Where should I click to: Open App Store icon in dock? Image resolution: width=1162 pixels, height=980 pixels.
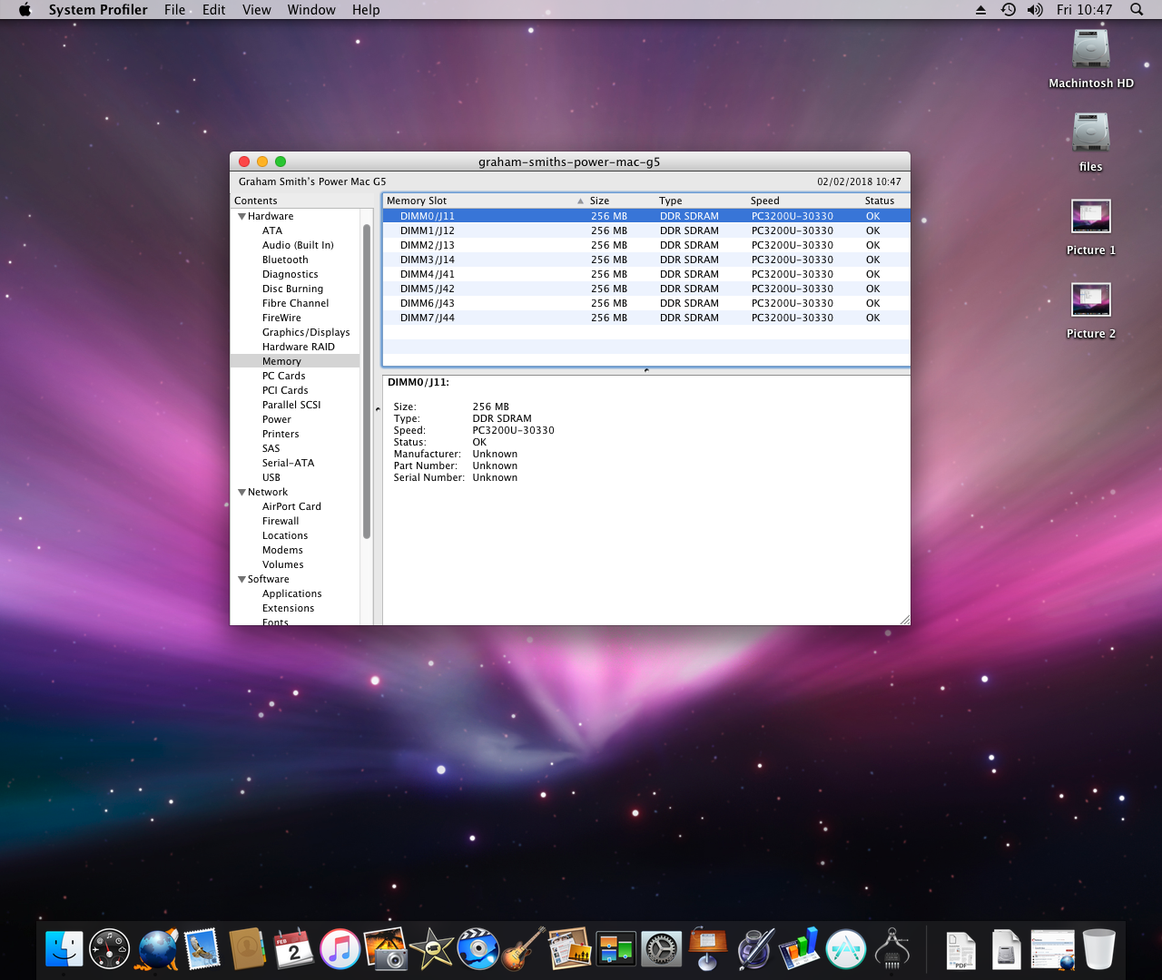[846, 949]
